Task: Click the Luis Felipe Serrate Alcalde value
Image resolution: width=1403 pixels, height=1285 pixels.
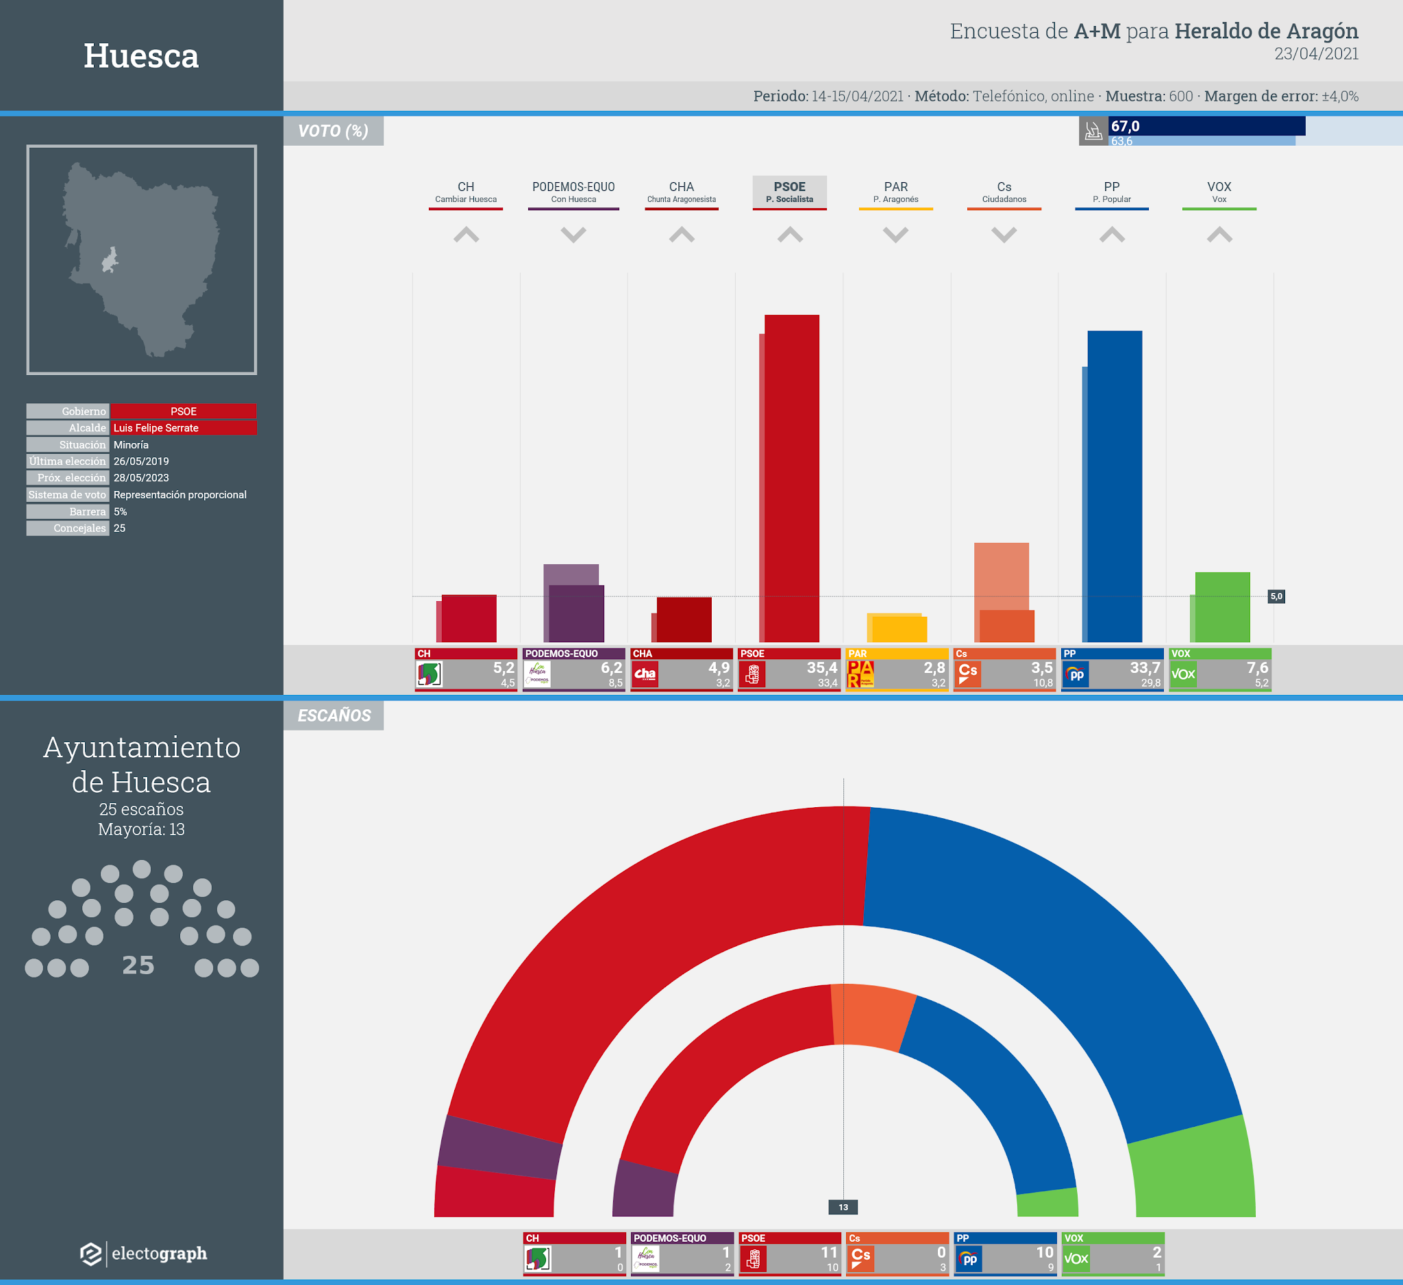Action: point(184,428)
